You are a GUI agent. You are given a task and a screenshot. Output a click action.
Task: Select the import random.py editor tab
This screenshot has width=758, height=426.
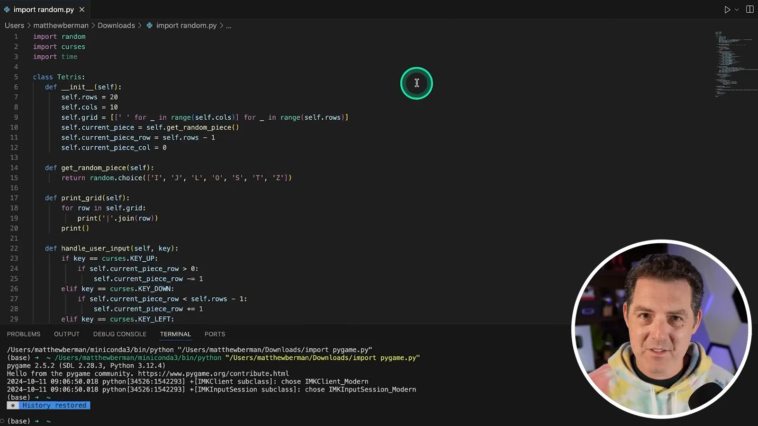tap(44, 9)
